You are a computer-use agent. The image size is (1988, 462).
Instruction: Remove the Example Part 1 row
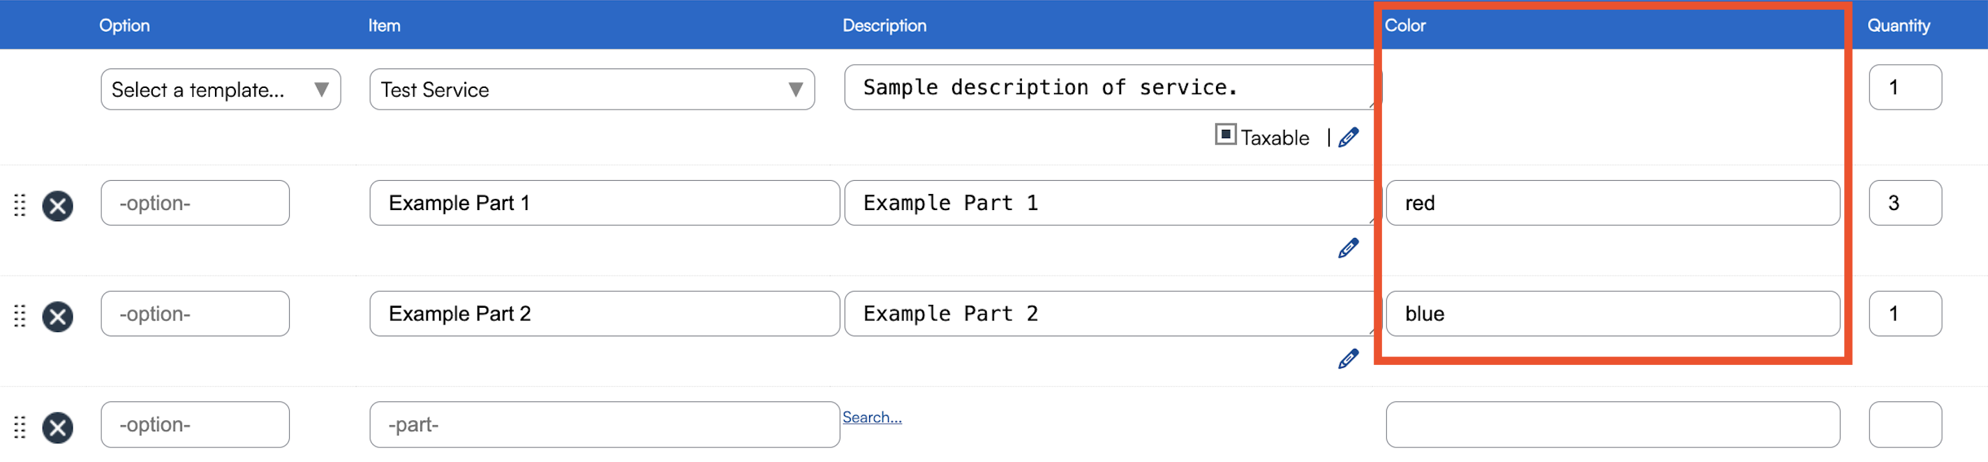point(57,206)
